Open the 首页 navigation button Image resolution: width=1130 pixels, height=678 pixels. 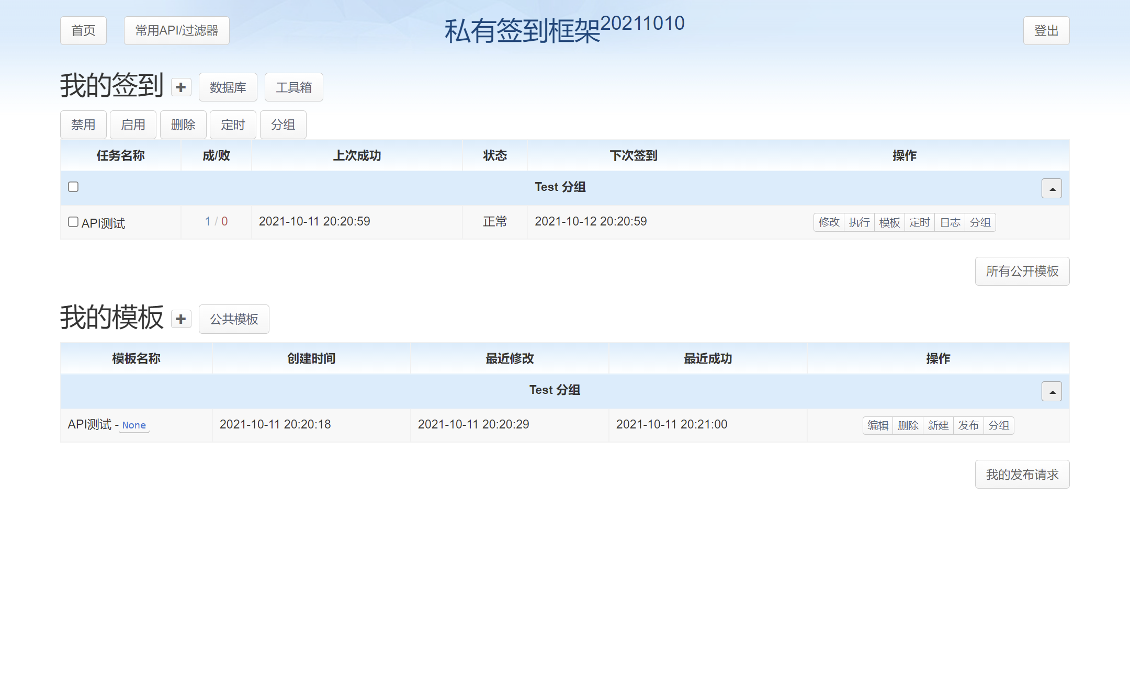pyautogui.click(x=83, y=30)
